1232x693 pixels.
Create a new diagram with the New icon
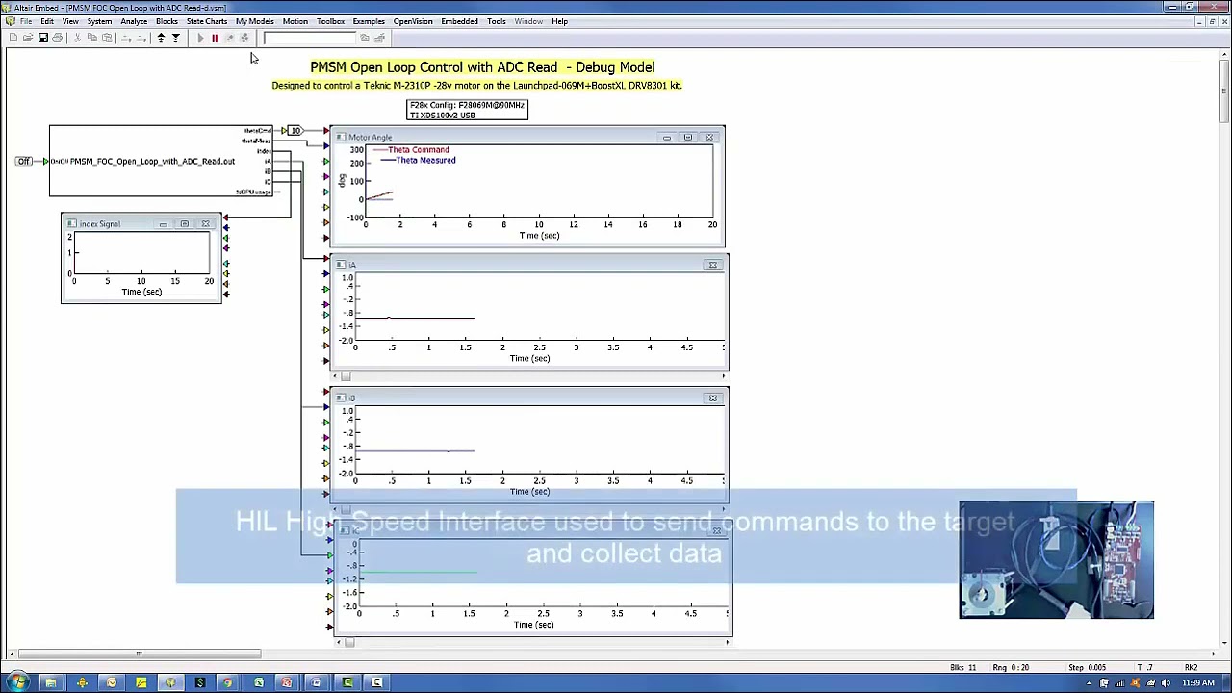[x=13, y=38]
